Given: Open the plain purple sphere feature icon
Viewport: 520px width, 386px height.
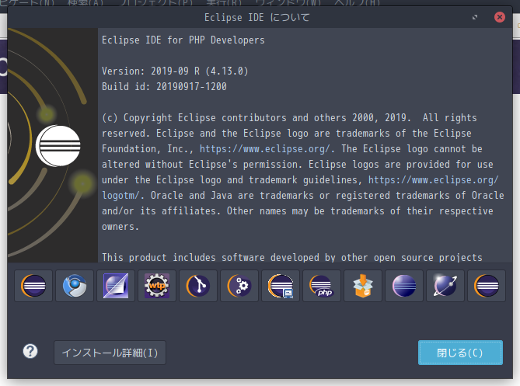Looking at the screenshot, I should coord(404,286).
